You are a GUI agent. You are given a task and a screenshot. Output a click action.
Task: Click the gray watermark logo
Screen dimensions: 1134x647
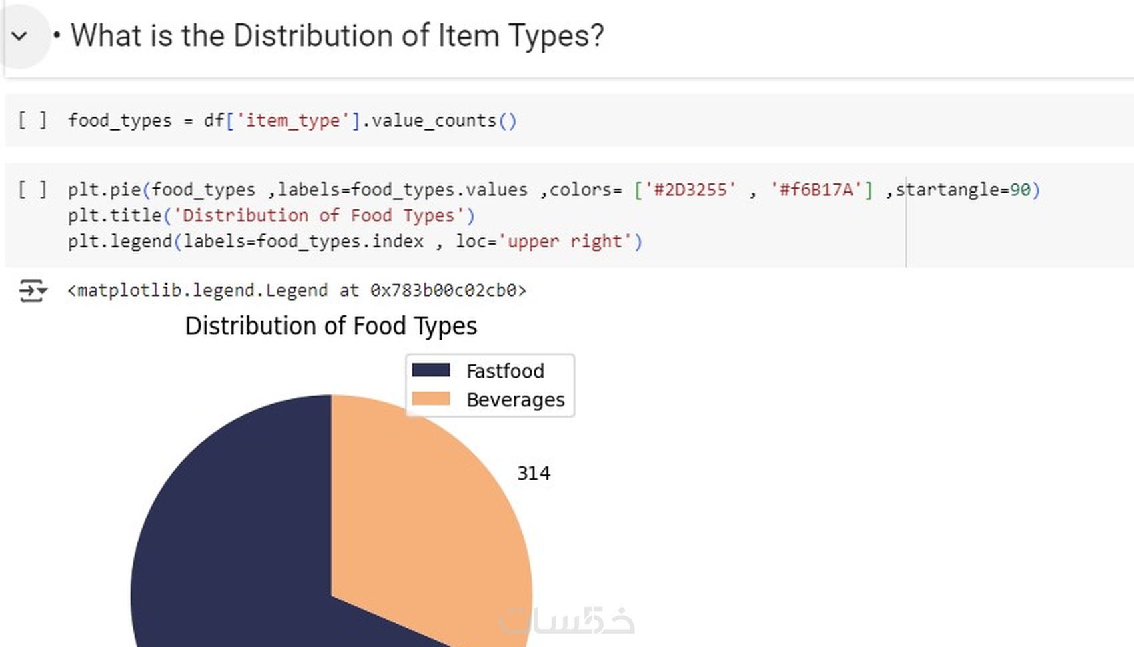[x=567, y=620]
